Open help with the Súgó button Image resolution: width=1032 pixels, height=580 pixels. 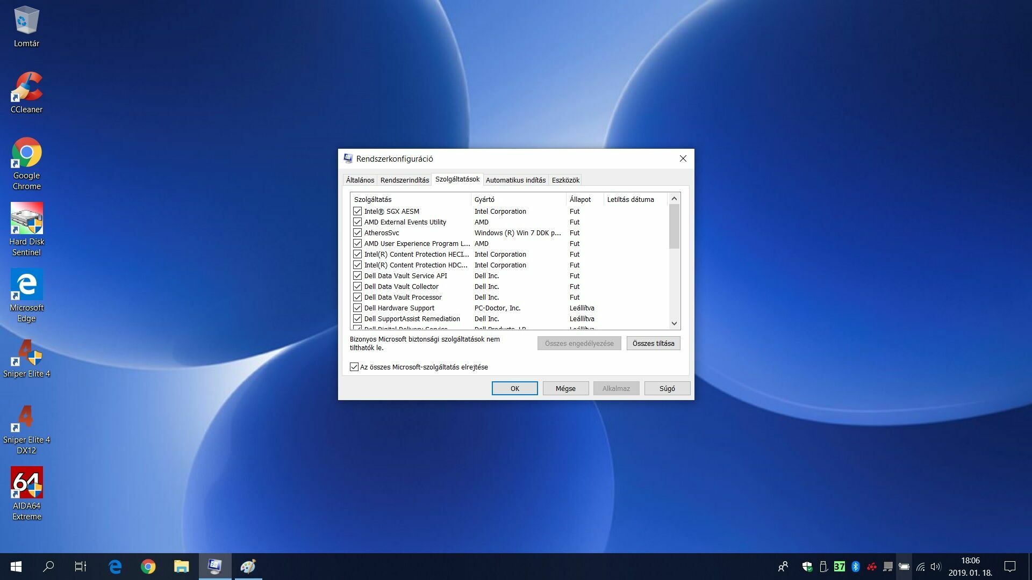pyautogui.click(x=667, y=388)
